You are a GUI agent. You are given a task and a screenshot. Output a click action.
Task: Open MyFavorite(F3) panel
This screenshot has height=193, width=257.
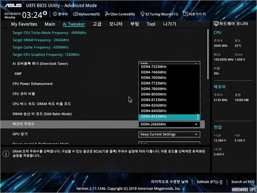86,14
